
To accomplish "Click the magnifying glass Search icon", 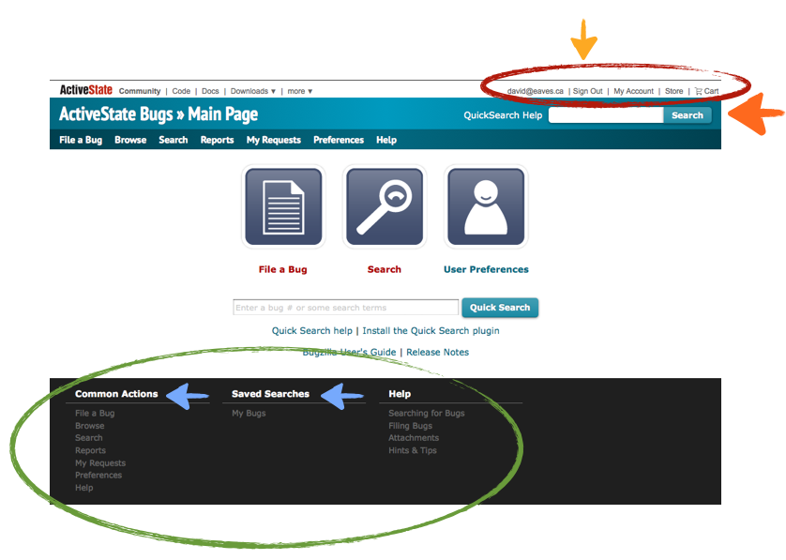I will [385, 207].
